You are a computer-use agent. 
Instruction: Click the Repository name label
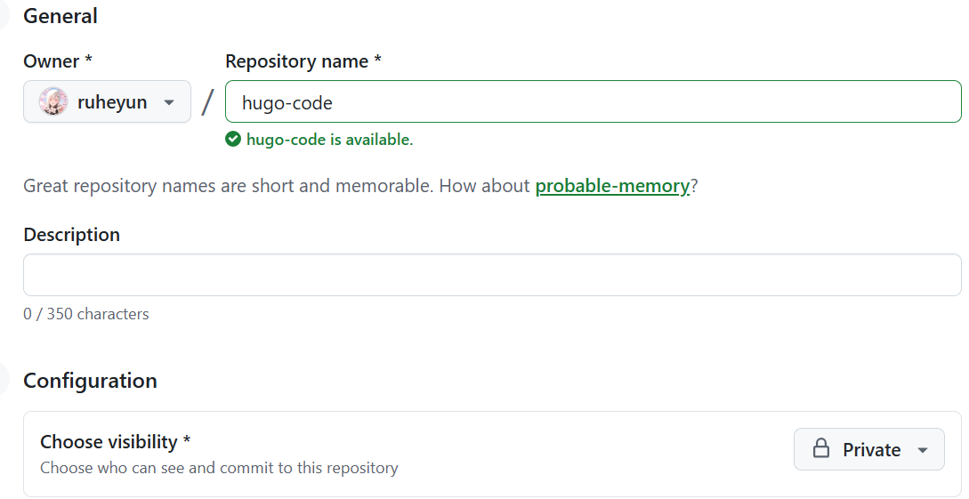[x=303, y=61]
